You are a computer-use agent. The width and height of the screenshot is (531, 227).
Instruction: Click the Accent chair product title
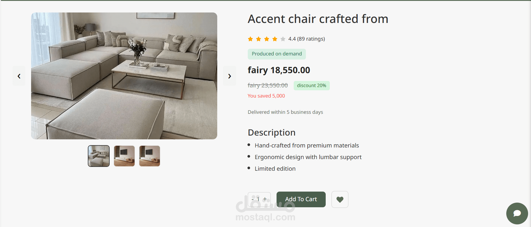click(318, 19)
